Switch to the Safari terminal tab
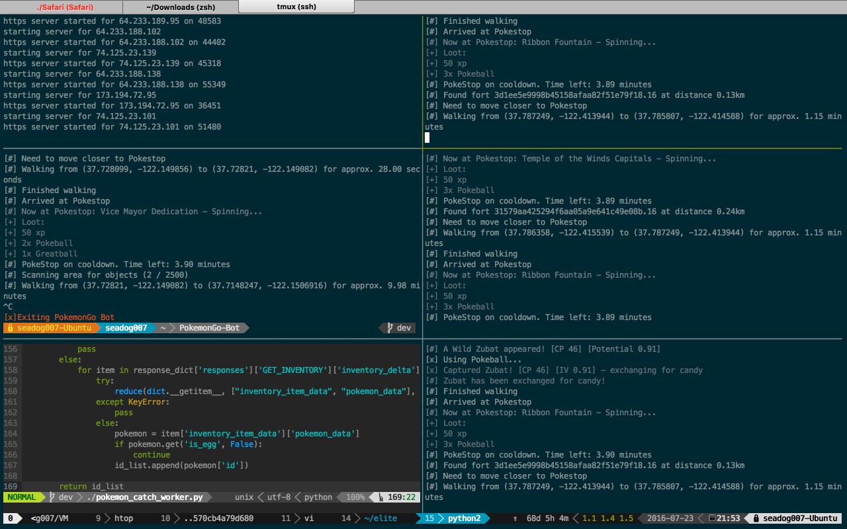The image size is (847, 529). [65, 7]
